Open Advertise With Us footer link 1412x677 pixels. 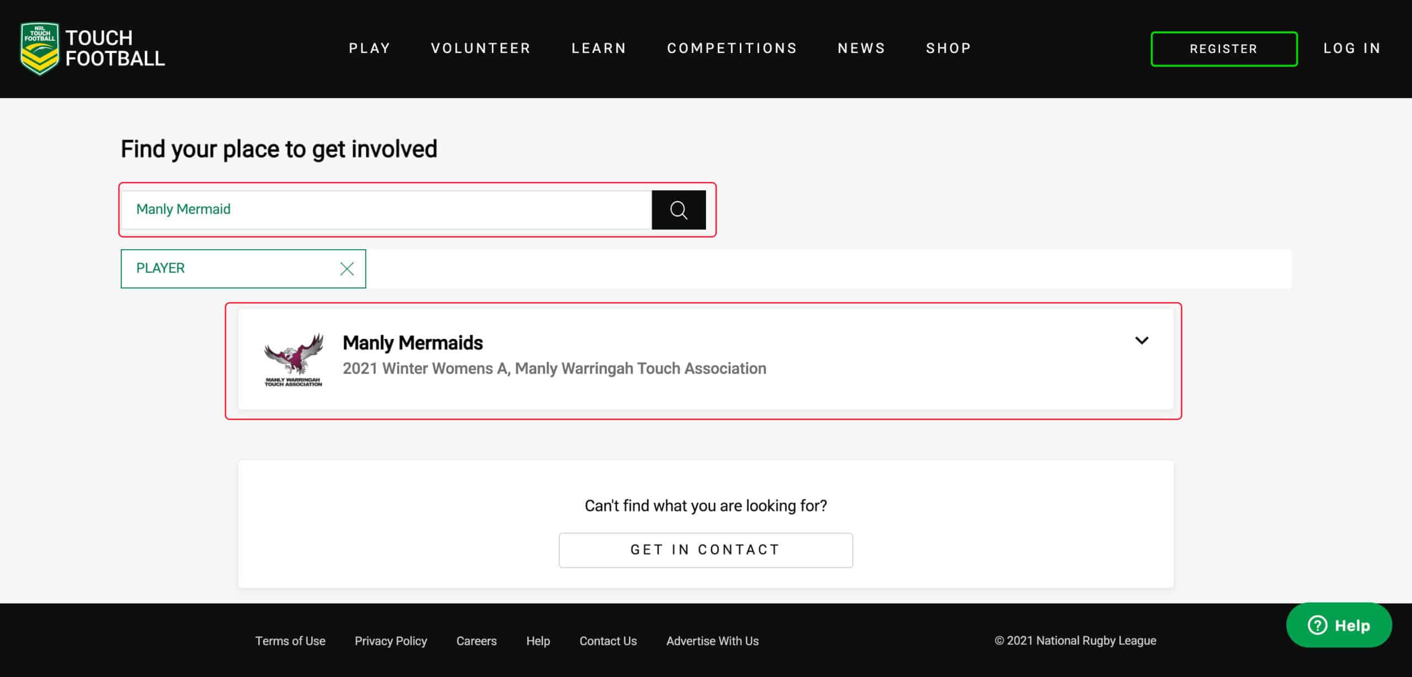point(712,641)
